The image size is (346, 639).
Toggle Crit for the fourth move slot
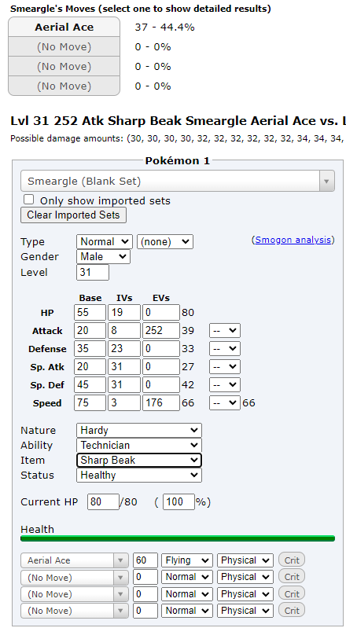(292, 611)
